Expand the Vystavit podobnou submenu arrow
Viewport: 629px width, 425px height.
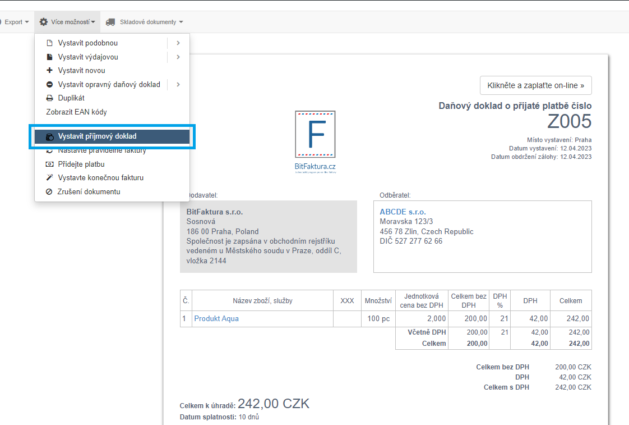[178, 43]
